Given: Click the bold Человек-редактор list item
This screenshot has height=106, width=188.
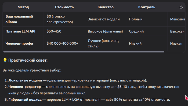Looking at the screenshot, I should 25,87.
